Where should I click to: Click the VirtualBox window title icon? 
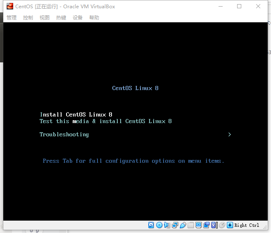tap(10, 6)
